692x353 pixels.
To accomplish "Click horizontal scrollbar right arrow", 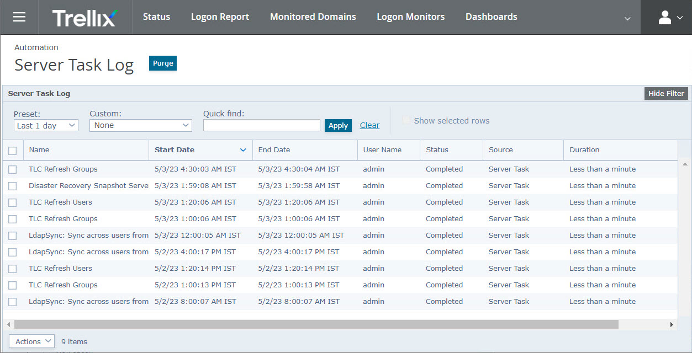I will pyautogui.click(x=672, y=325).
